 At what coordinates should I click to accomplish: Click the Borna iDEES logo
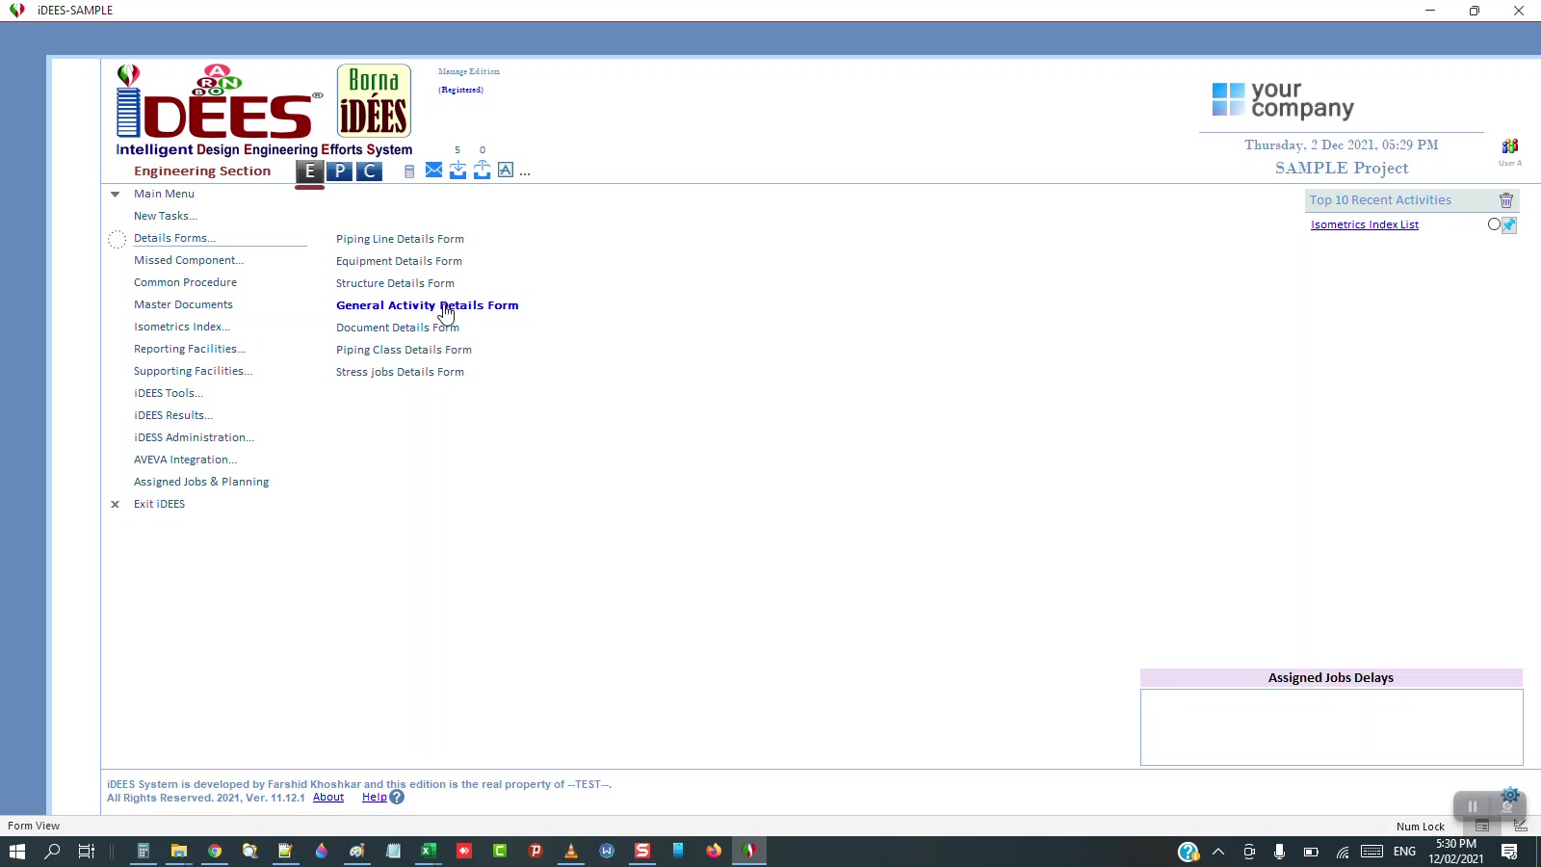pos(374,101)
